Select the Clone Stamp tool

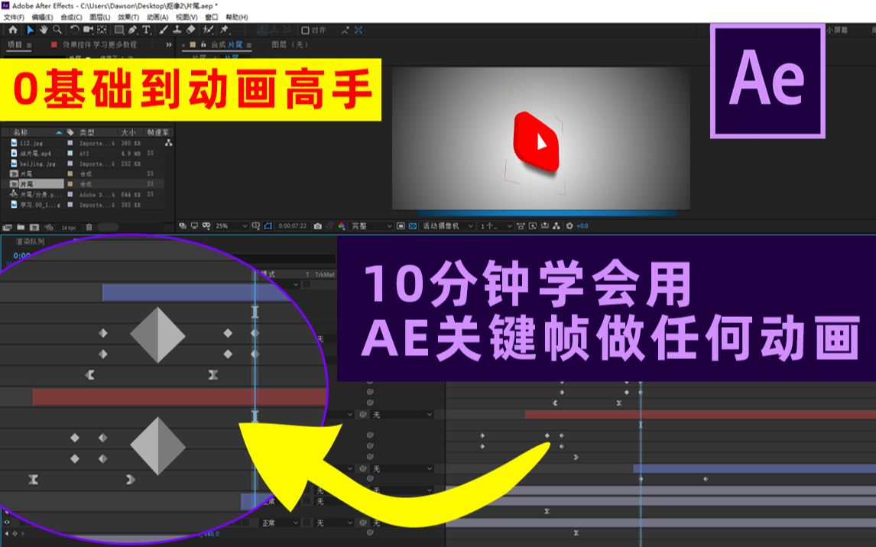coord(177,30)
